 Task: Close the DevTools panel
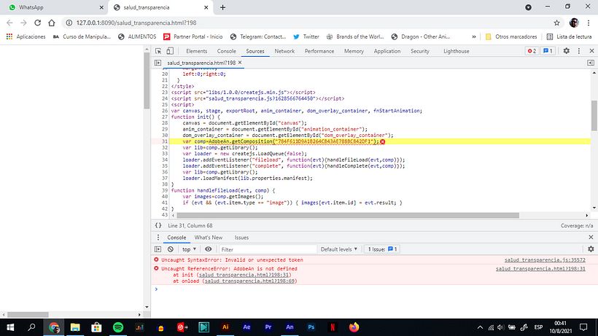[x=591, y=51]
